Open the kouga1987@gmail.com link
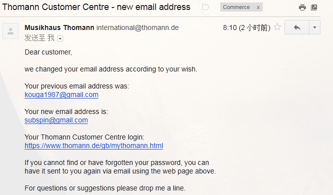333x195 pixels. 61,94
